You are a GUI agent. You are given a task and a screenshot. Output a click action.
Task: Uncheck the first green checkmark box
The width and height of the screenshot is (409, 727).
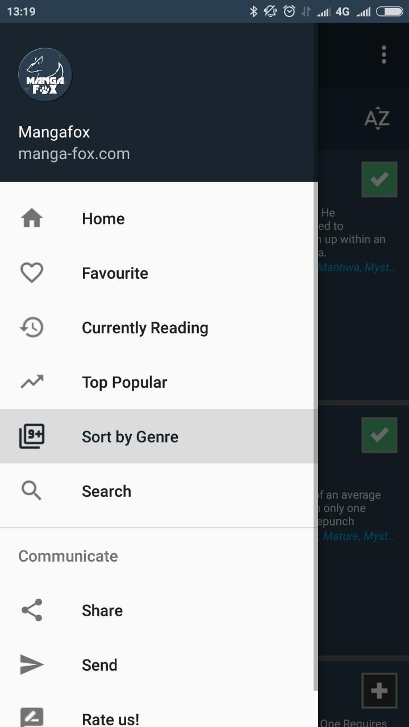[379, 179]
